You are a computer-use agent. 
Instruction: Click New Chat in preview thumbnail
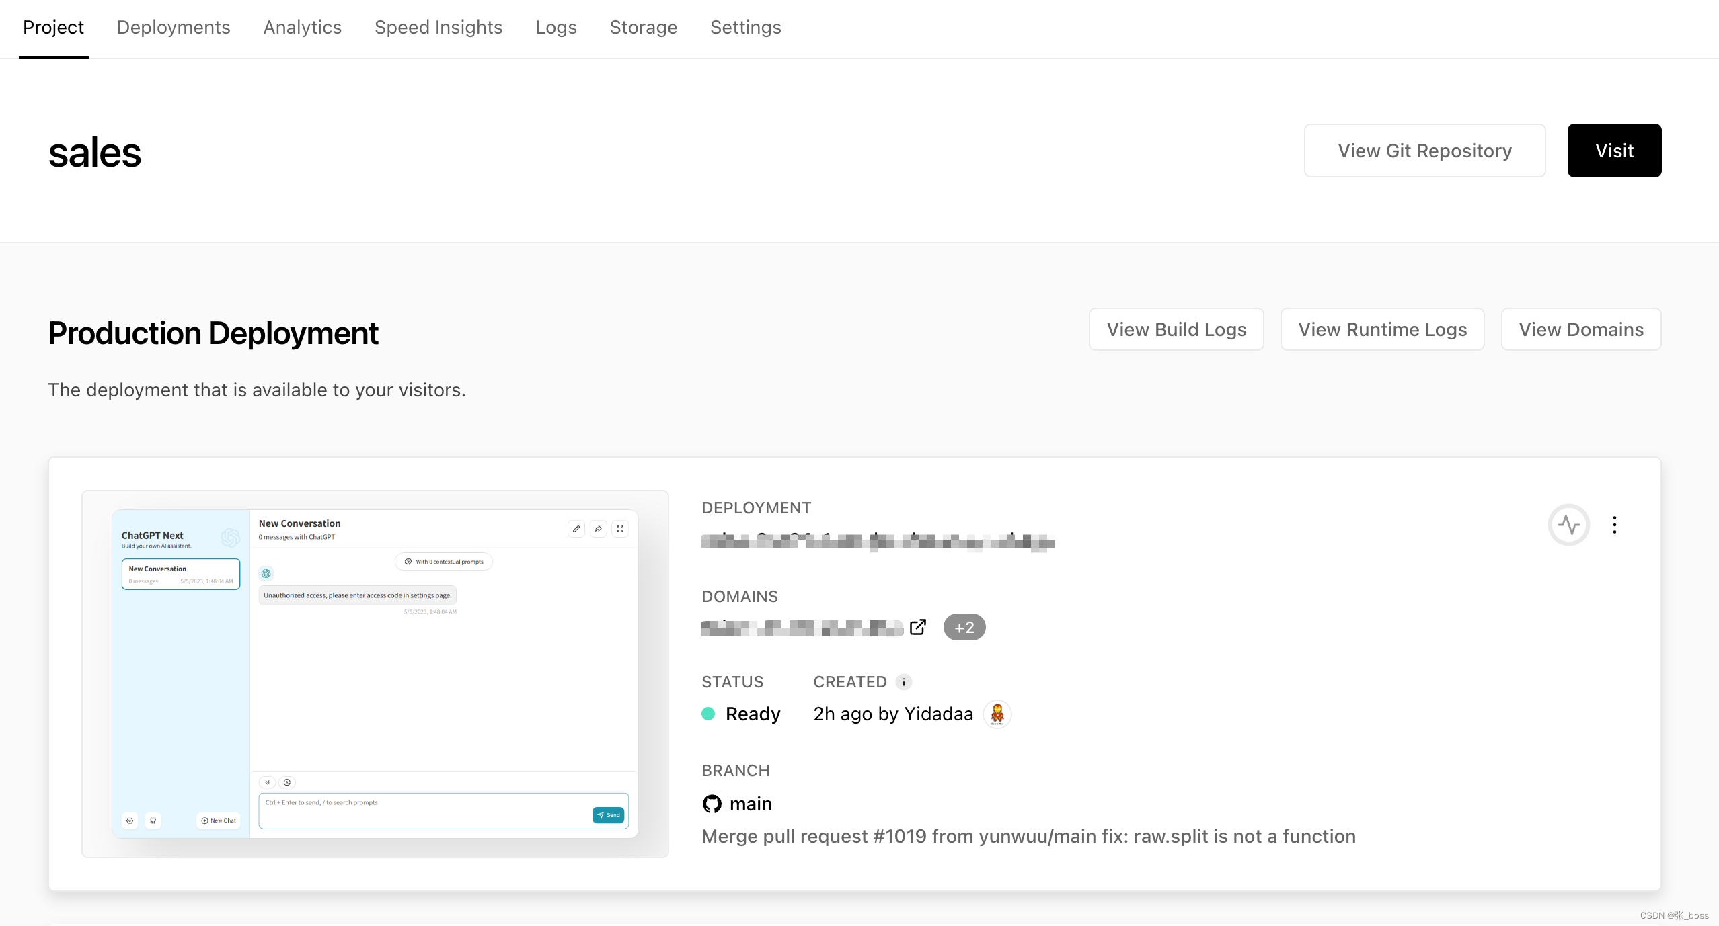coord(219,820)
